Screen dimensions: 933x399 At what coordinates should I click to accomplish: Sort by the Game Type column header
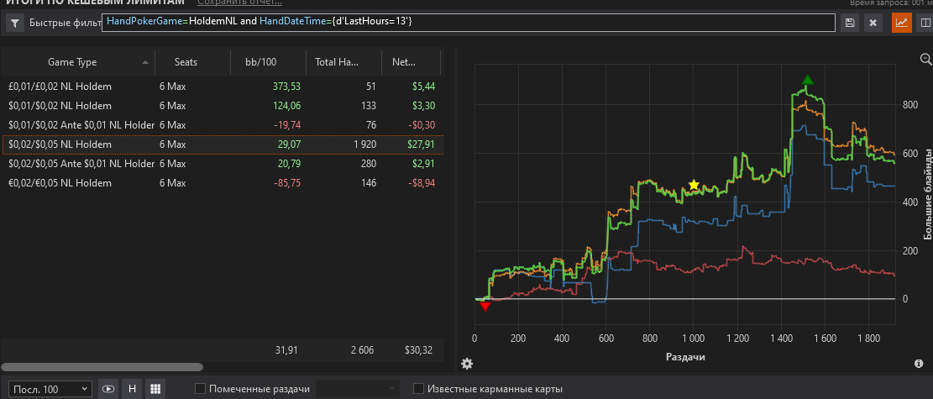[x=77, y=62]
